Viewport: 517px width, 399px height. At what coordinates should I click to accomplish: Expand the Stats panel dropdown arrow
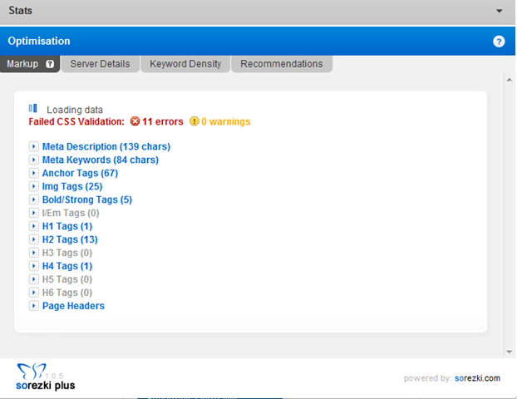point(500,11)
